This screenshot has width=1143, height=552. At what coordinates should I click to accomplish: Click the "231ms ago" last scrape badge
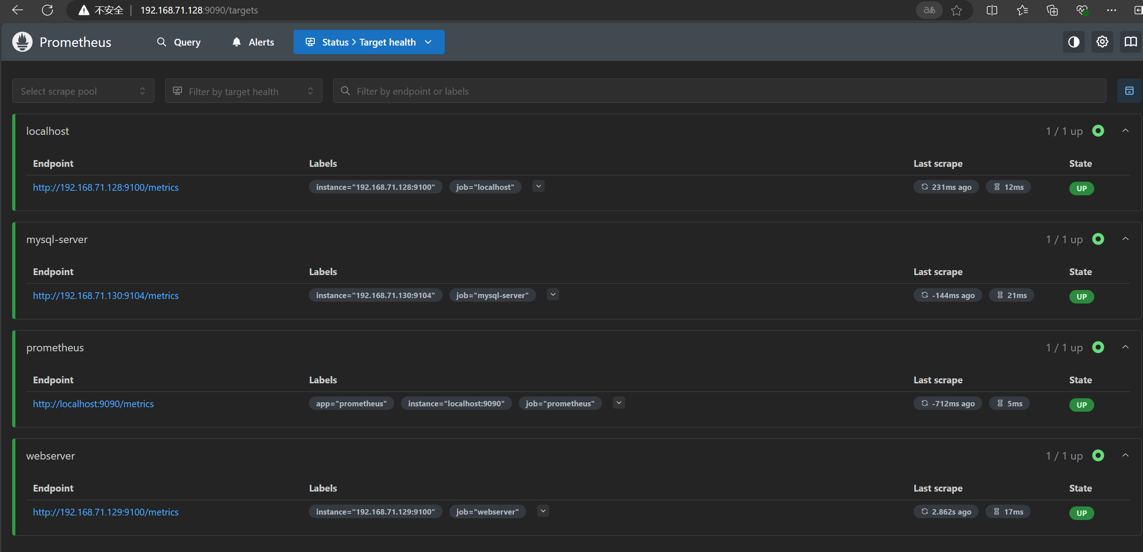[x=946, y=187]
